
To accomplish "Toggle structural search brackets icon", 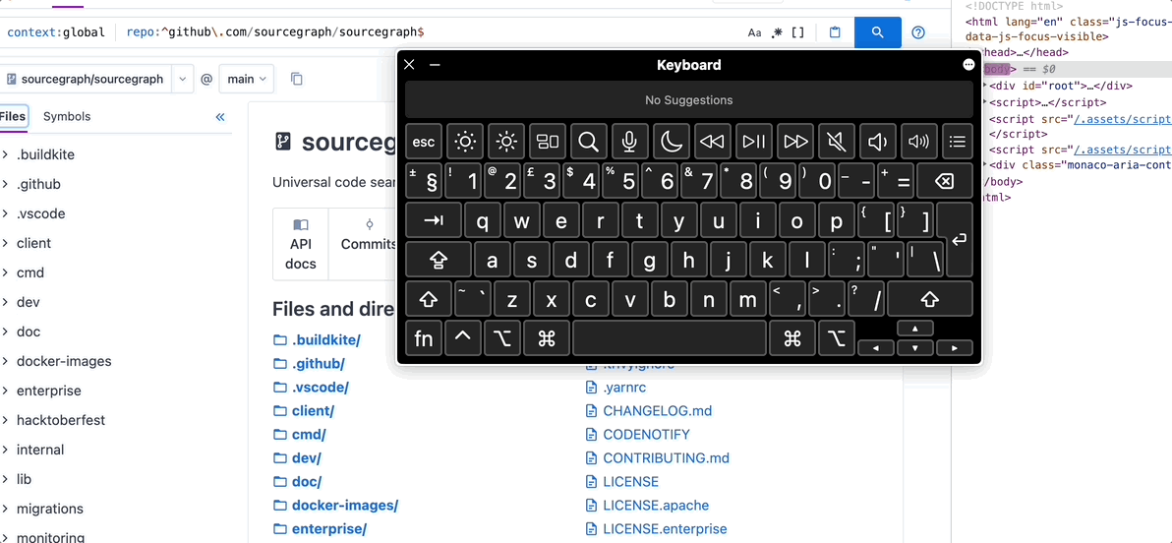I will coord(798,32).
